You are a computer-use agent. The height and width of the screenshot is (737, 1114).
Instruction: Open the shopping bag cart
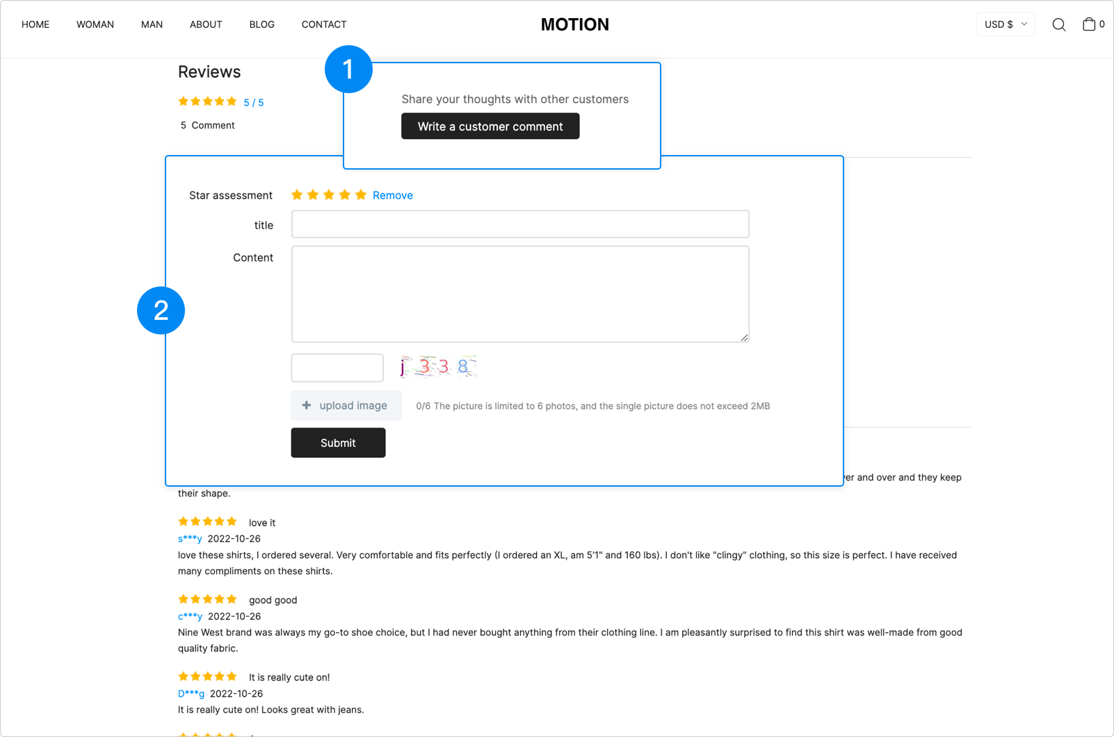[x=1089, y=24]
